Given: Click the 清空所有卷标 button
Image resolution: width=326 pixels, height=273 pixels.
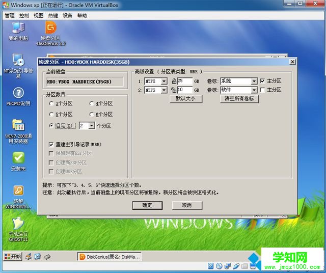Looking at the screenshot, I should click(x=239, y=98).
